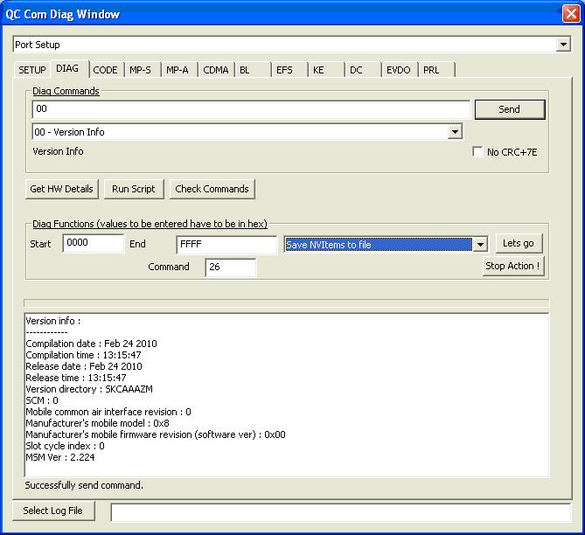Go to the EVDO tab

click(399, 70)
